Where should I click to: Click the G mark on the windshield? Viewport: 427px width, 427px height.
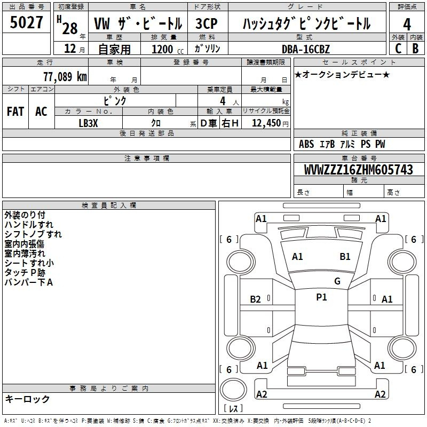[x=337, y=281]
